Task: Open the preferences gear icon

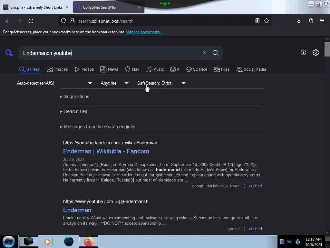Action: tap(315, 53)
